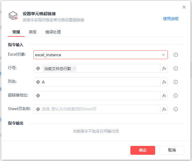Click the fx button for 列名 field
This screenshot has height=161, width=192.
click(164, 82)
